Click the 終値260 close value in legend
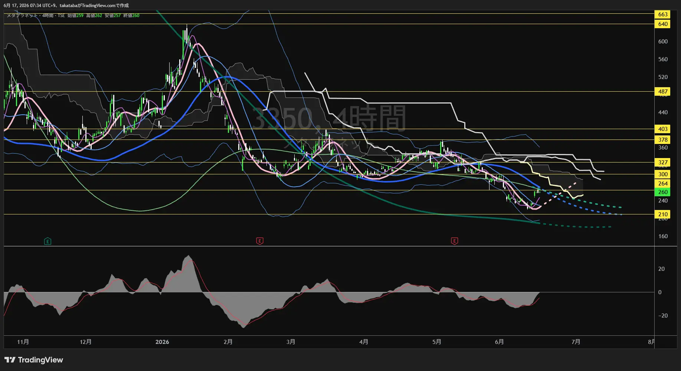This screenshot has height=371, width=681. [x=131, y=16]
